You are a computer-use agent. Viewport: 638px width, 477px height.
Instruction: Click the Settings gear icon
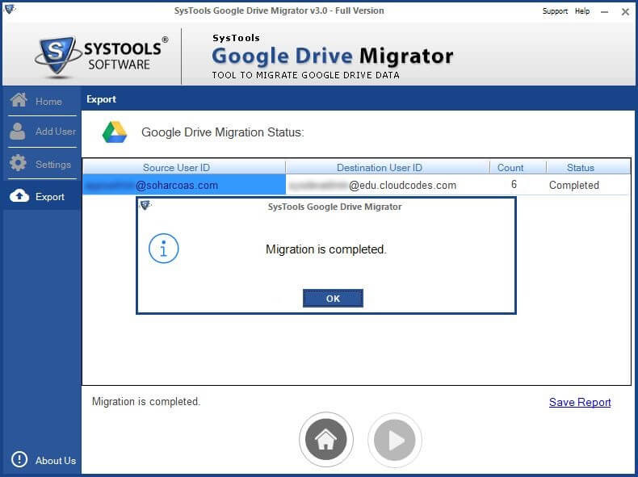[18, 163]
